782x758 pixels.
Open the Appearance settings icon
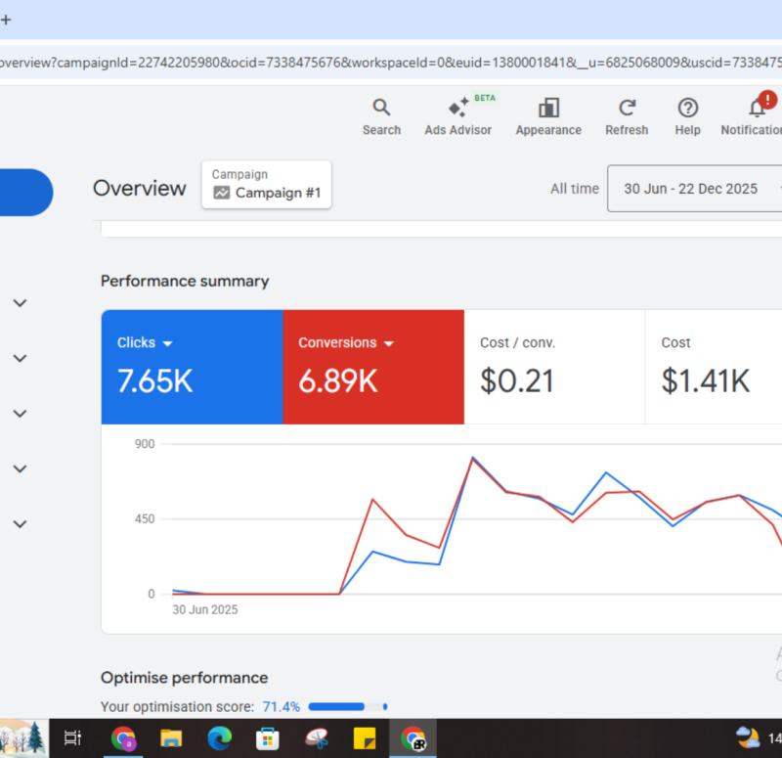coord(548,109)
